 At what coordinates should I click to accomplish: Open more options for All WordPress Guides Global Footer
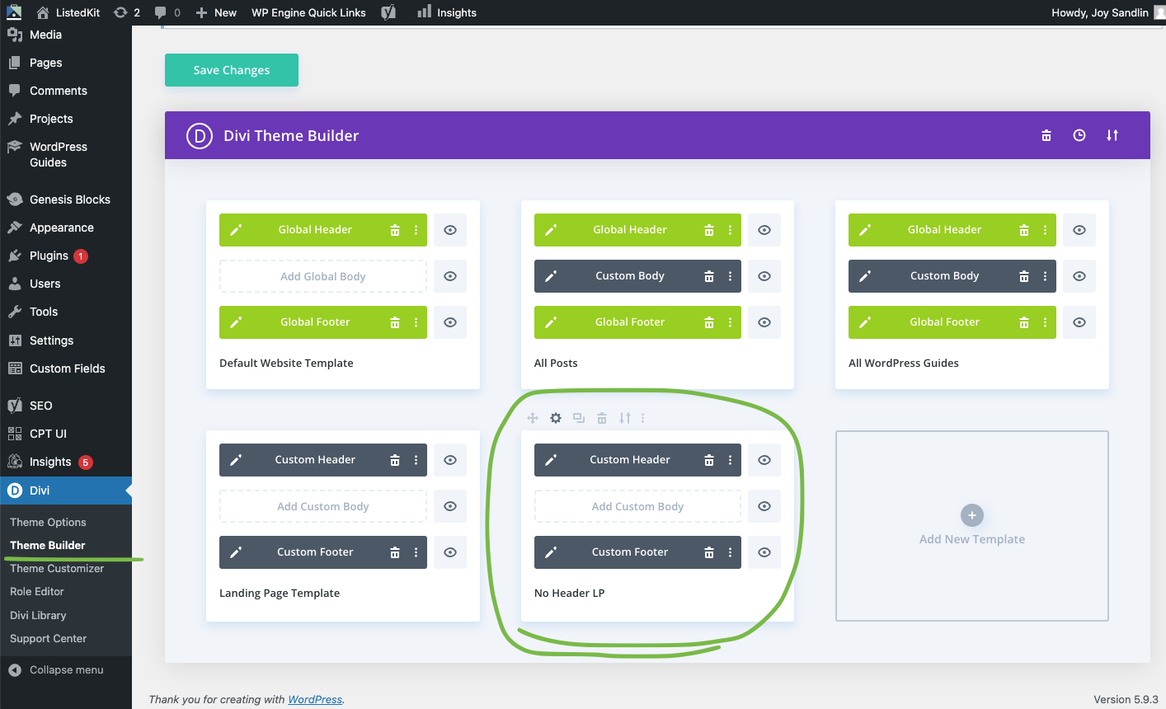(1045, 322)
